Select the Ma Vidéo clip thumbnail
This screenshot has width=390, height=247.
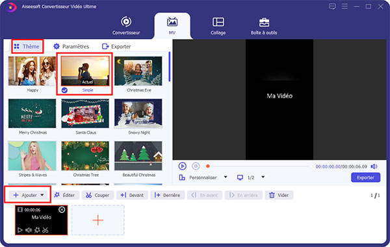pos(42,220)
